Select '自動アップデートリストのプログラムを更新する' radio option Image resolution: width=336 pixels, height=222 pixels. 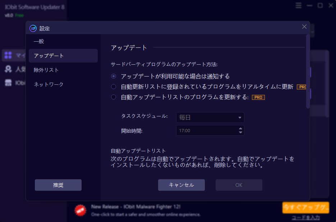[x=113, y=97]
